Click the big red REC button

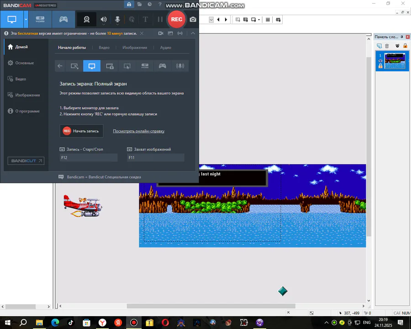176,19
